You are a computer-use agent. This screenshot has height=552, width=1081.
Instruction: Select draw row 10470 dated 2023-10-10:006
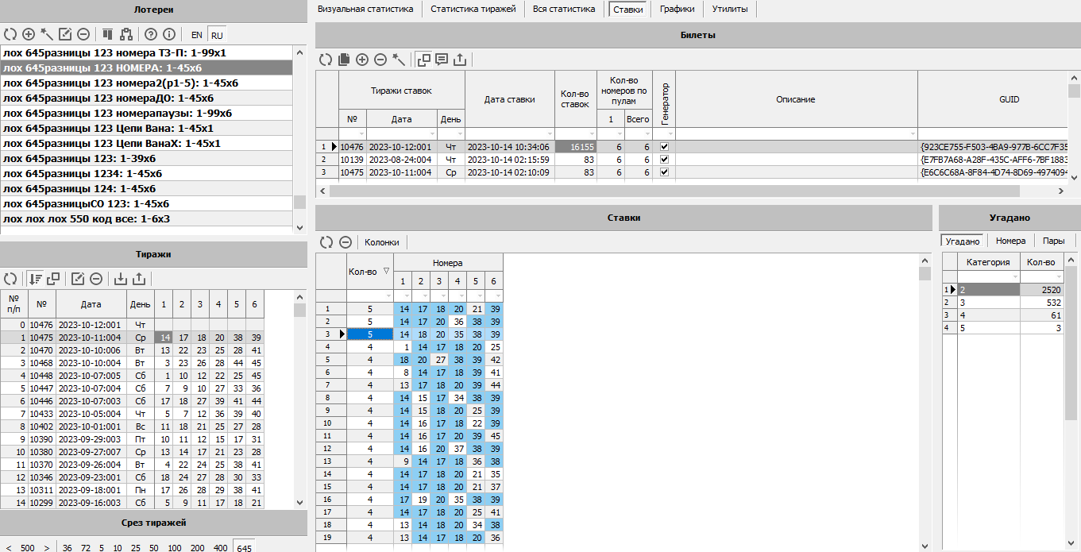[x=132, y=350]
